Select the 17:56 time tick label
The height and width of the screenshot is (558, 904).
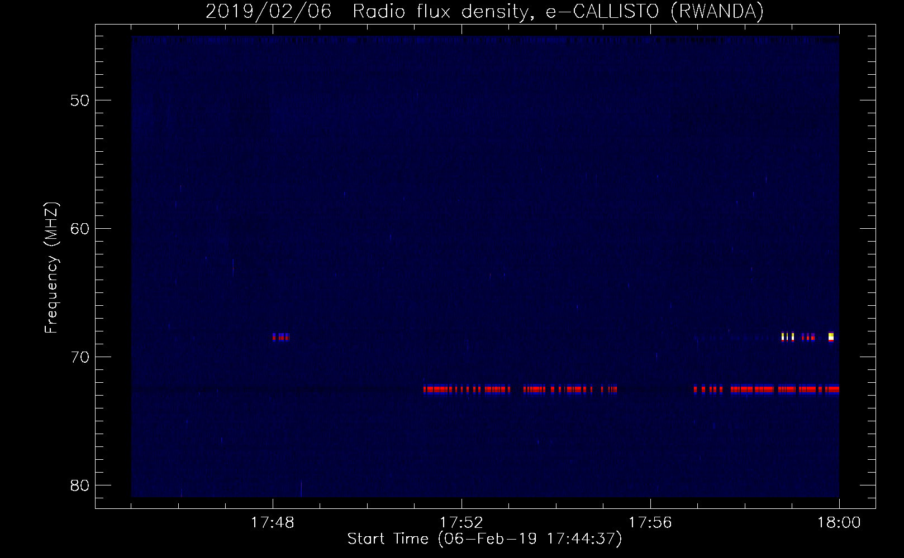(650, 522)
